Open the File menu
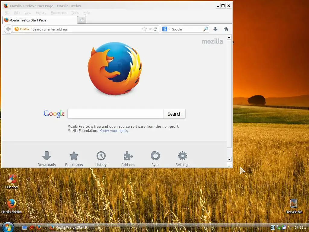The image size is (309, 232). click(7, 13)
